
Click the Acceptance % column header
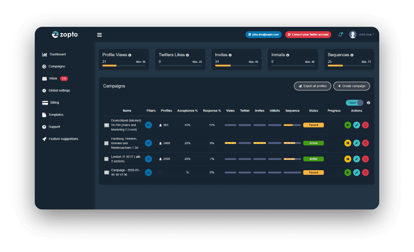click(187, 111)
